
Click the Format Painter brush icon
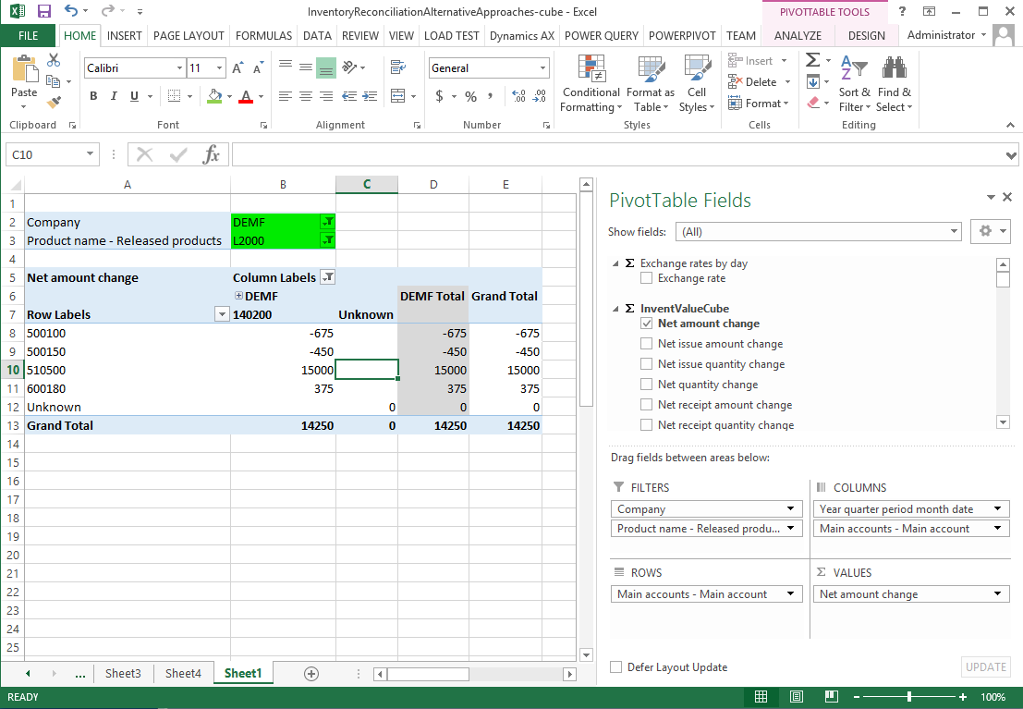54,103
